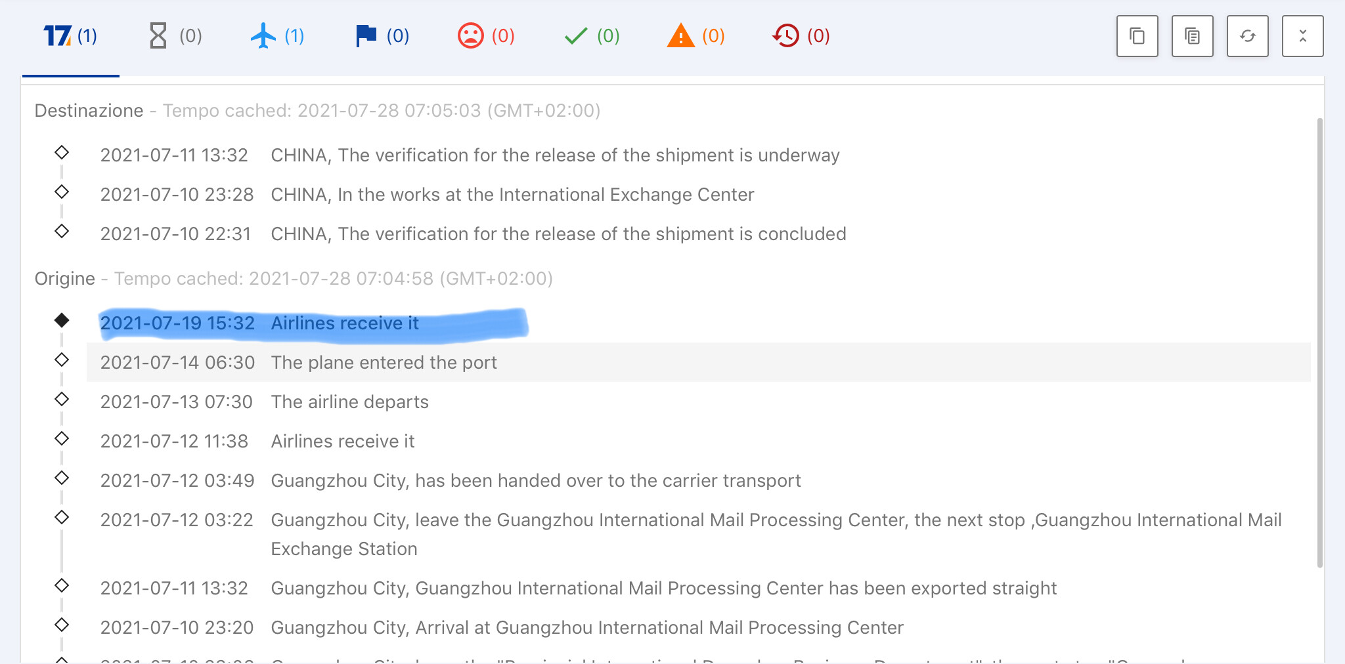Select the green checkmark delivered filter
1345x664 pixels.
click(592, 36)
